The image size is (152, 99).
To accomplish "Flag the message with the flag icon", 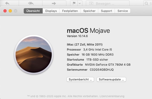I will (x=74, y=3).
